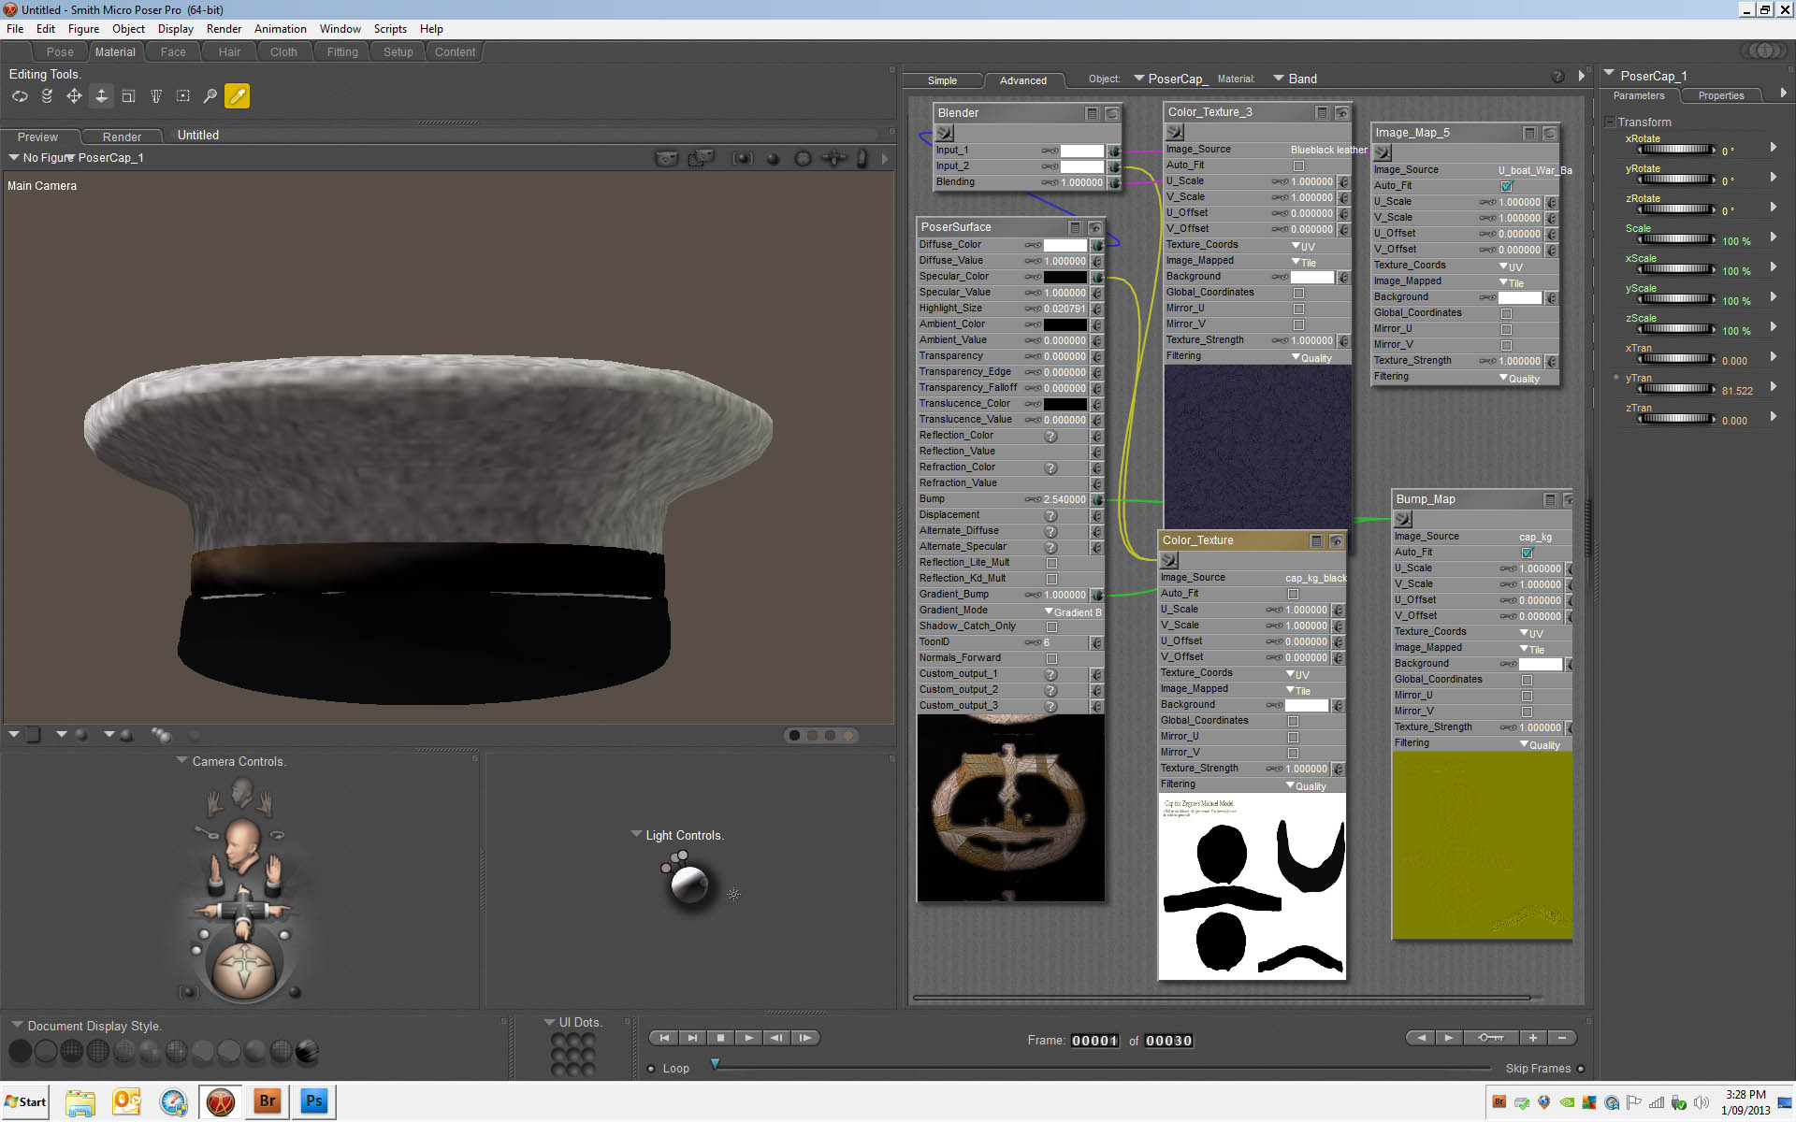Image resolution: width=1796 pixels, height=1122 pixels.
Task: Open Photoshop from the taskbar
Action: pos(313,1101)
